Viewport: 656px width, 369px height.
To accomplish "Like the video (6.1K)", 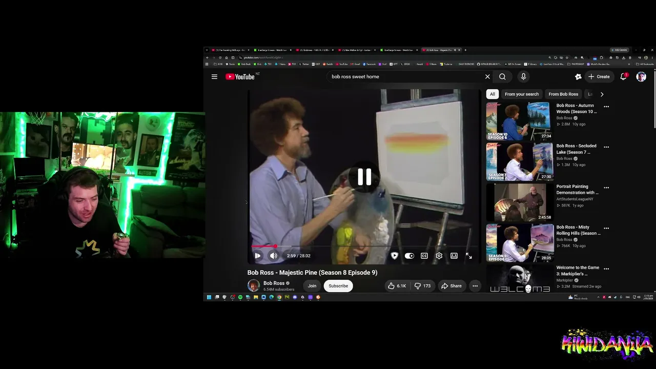I will (x=397, y=286).
